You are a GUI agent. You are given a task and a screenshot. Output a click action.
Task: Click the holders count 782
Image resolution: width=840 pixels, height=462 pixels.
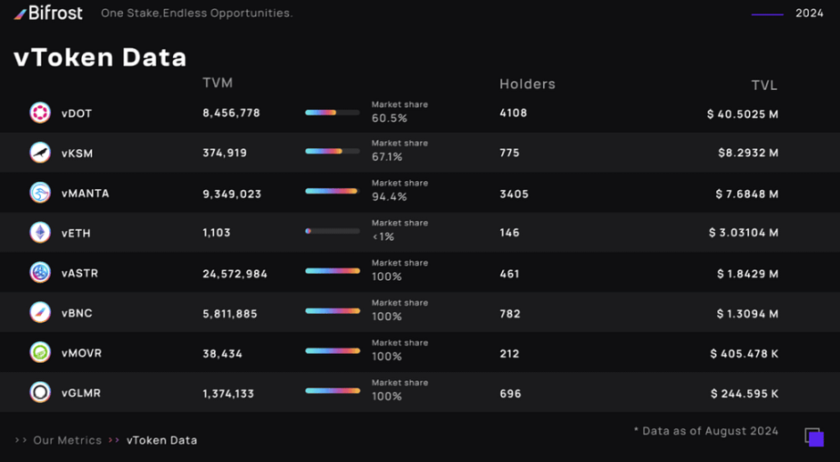tap(510, 314)
